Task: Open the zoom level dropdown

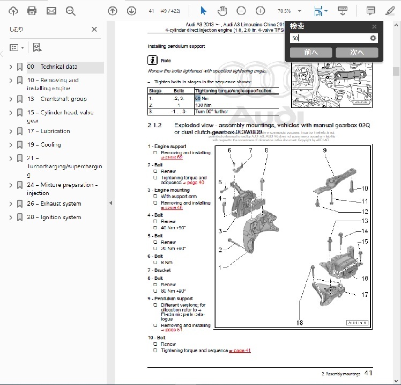Action: 300,11
